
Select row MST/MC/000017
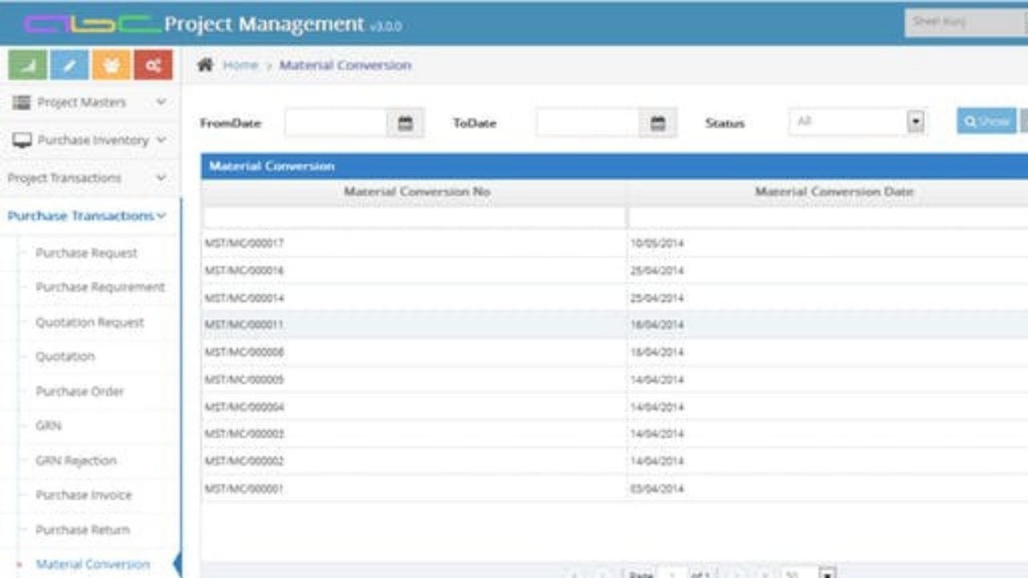[614, 243]
